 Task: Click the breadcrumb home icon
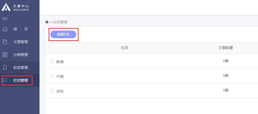coord(47,22)
